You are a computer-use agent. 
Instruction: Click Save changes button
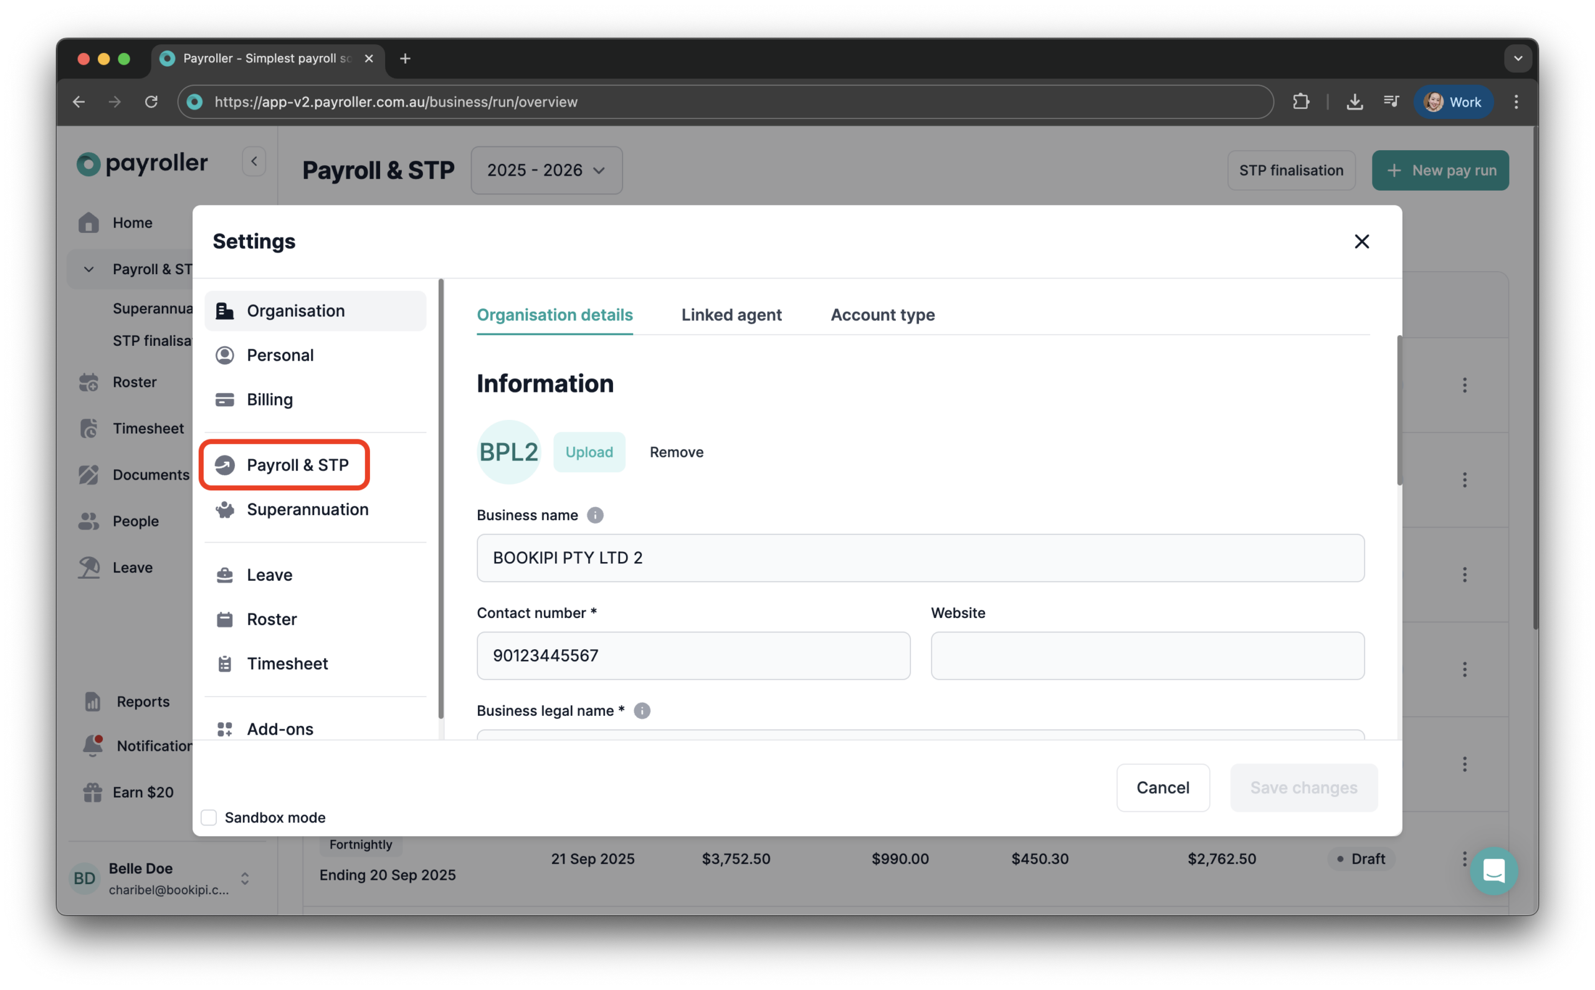point(1304,788)
